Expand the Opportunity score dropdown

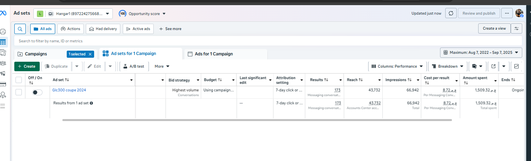164,13
